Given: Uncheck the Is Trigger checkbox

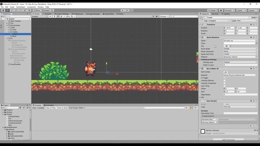Looking at the screenshot, I should coord(225,78).
